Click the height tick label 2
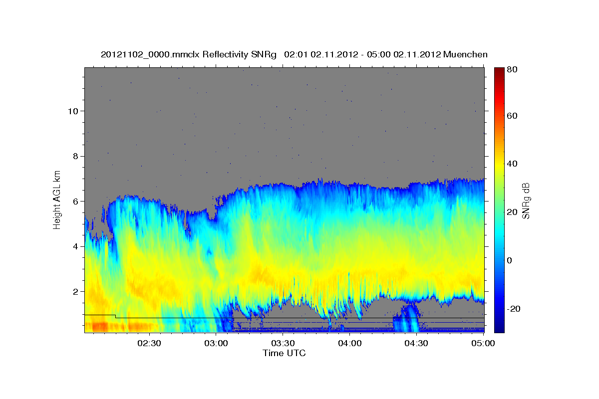The width and height of the screenshot is (599, 399). 75,291
